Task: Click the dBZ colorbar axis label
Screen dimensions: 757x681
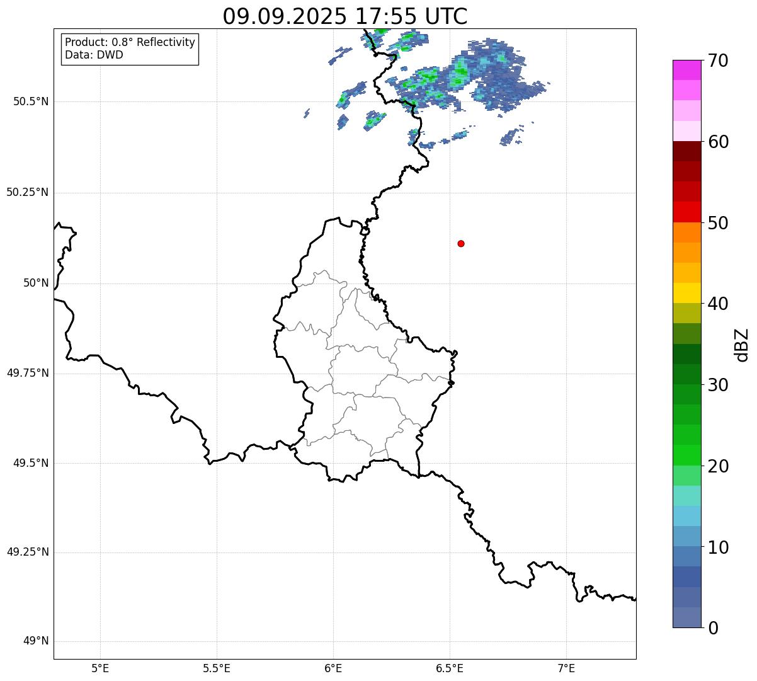Action: coord(741,344)
